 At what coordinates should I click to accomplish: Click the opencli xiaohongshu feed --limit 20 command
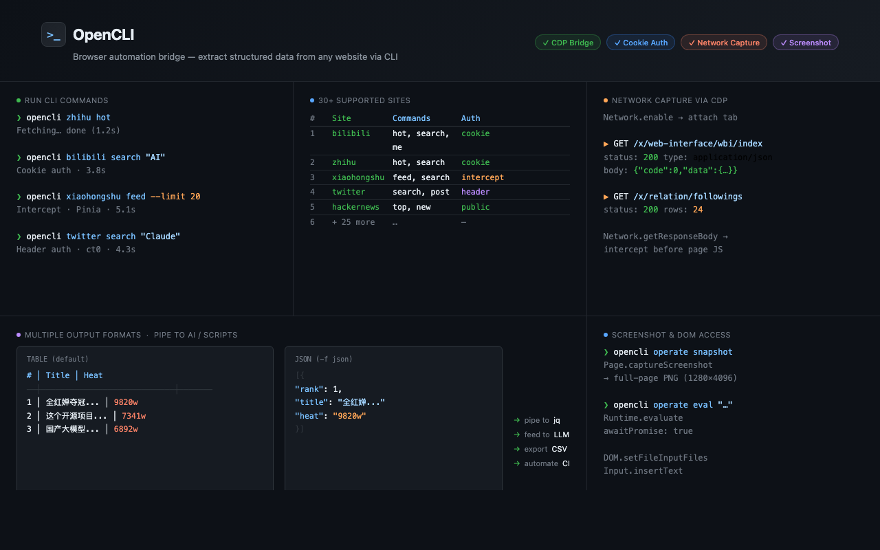[x=109, y=197]
